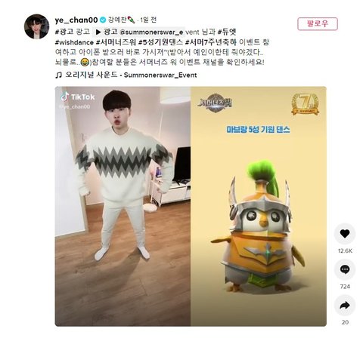The image size is (363, 341).
Task: Play the dancing man video
Action: click(123, 206)
